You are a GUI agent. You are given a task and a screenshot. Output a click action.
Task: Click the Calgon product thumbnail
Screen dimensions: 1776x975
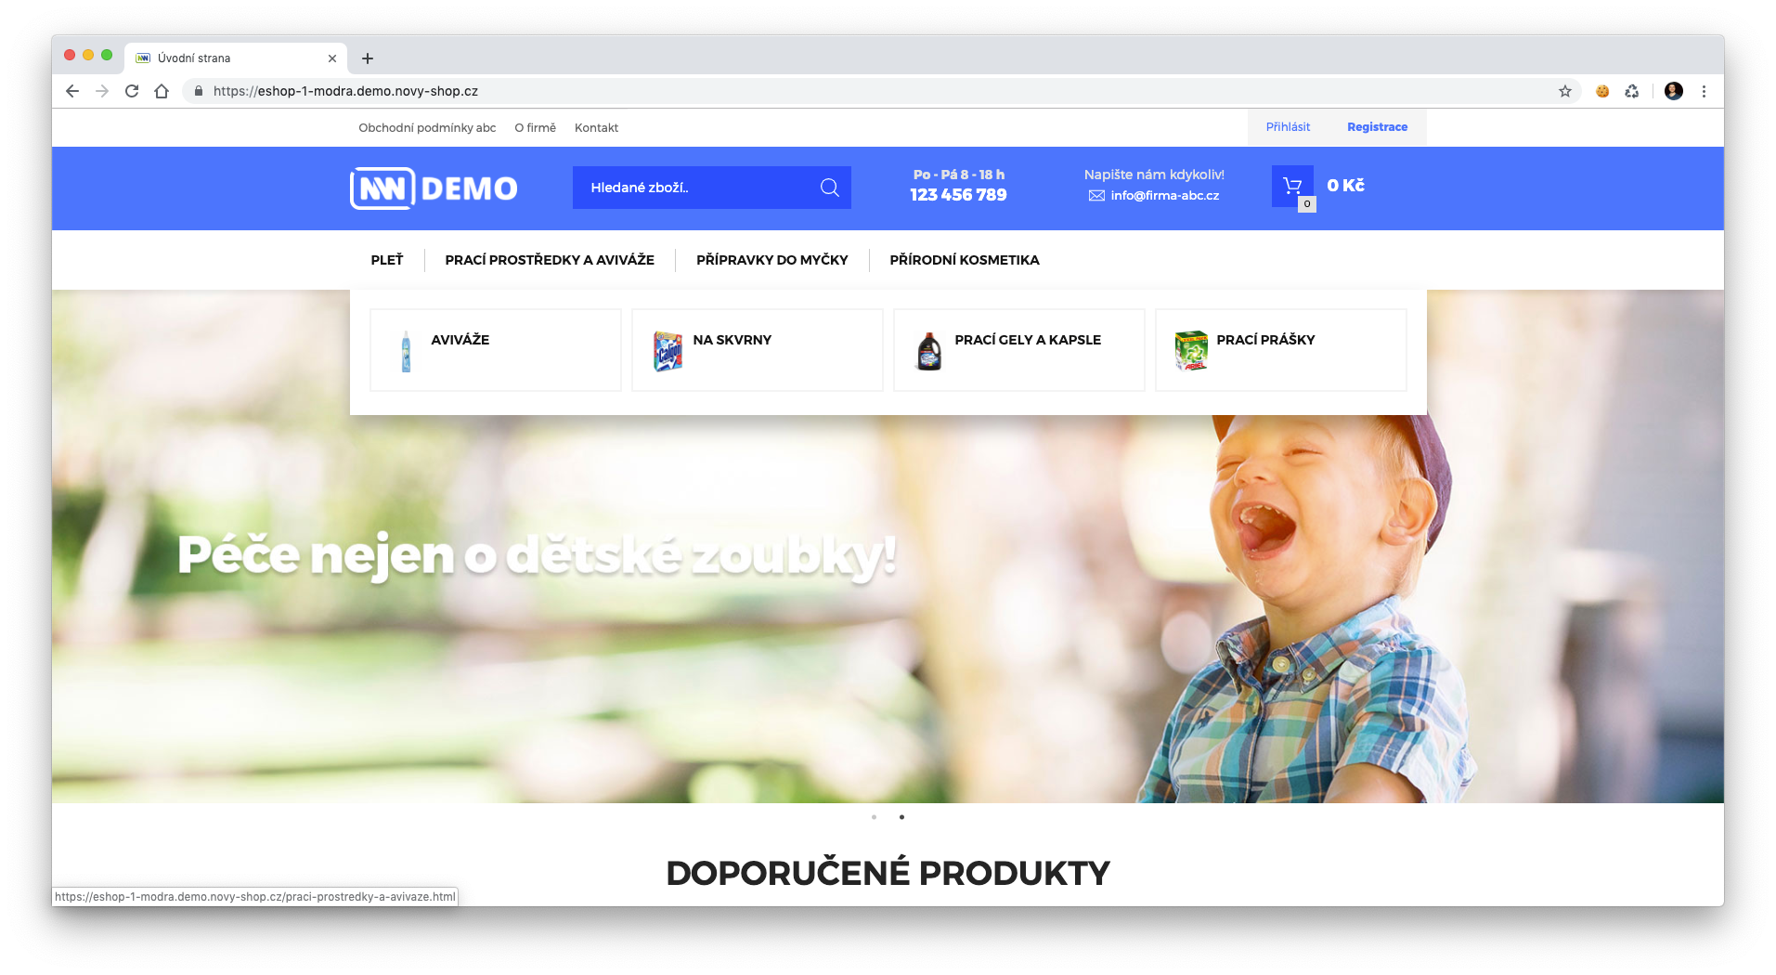click(668, 351)
